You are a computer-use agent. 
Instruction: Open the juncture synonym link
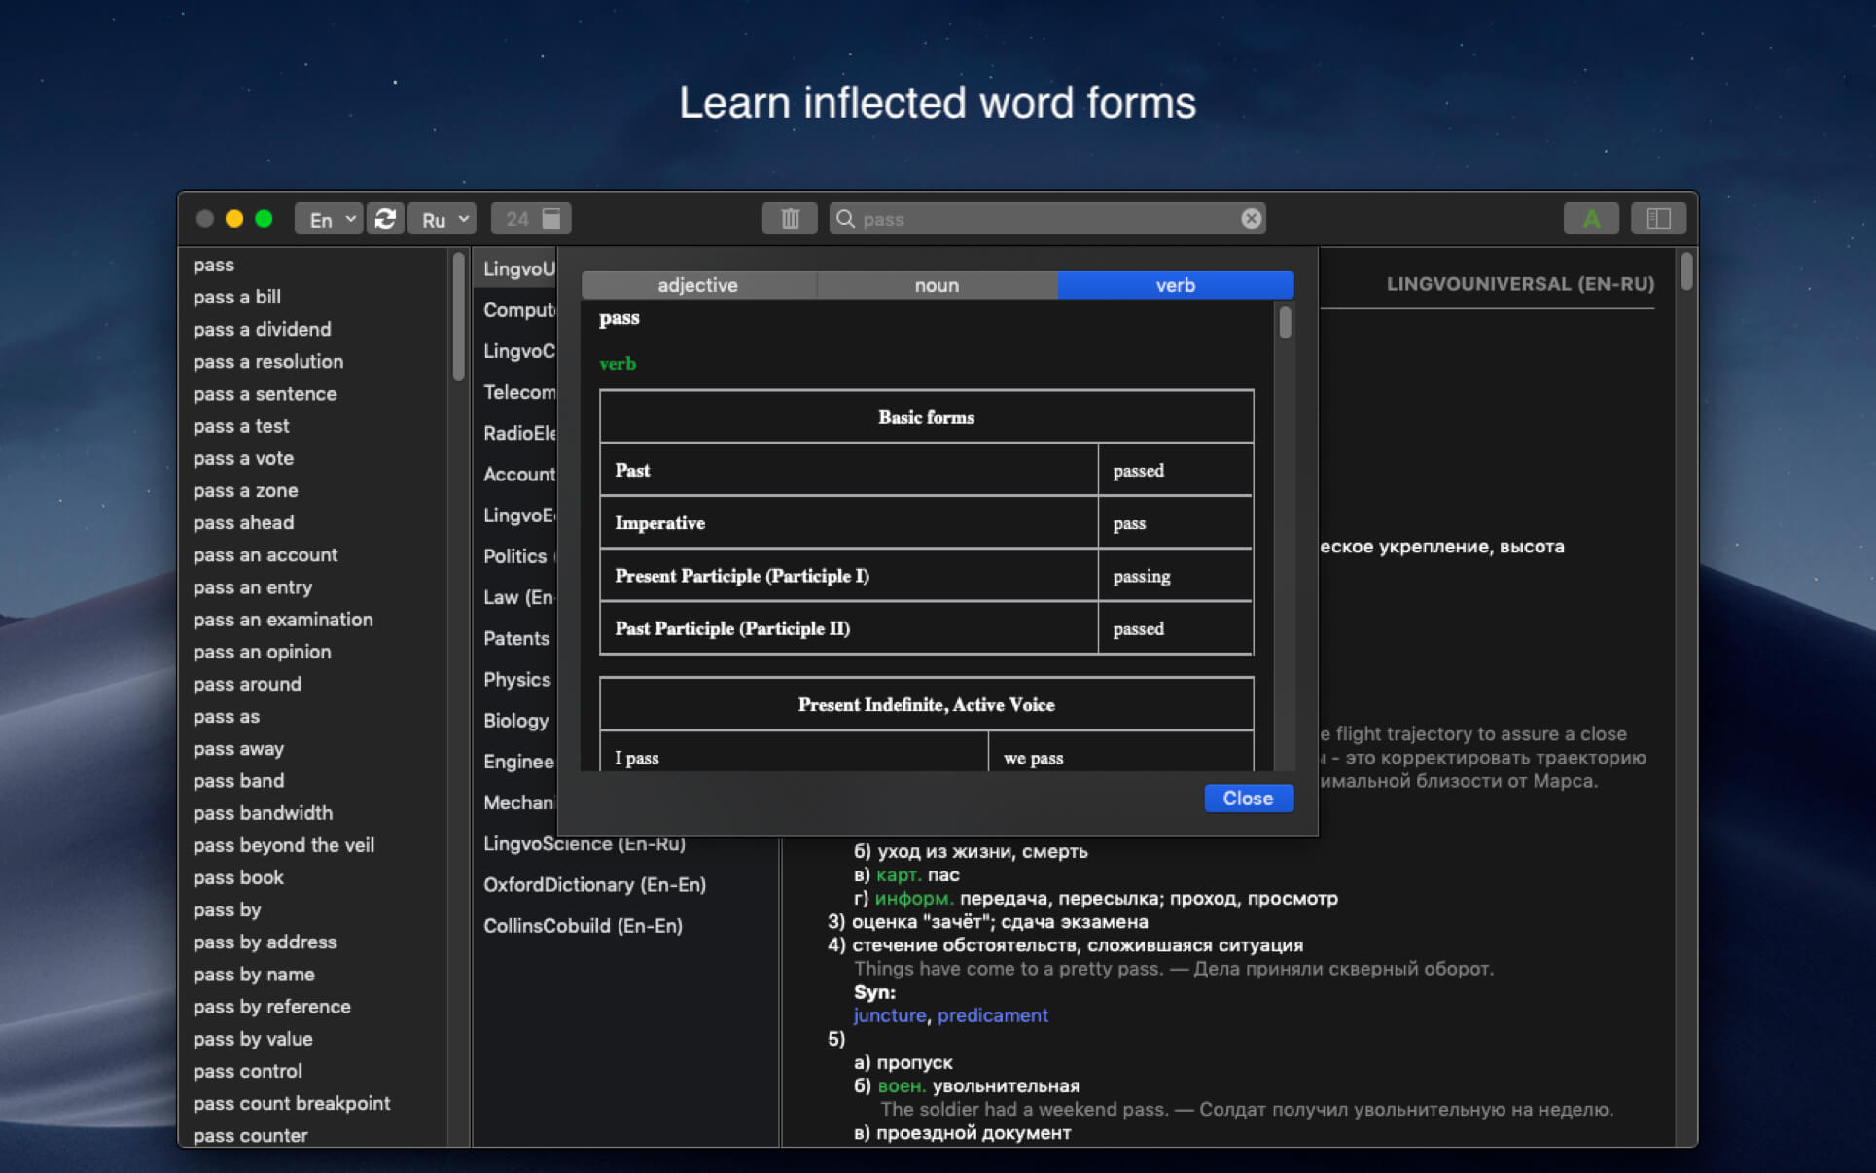[x=889, y=1015]
